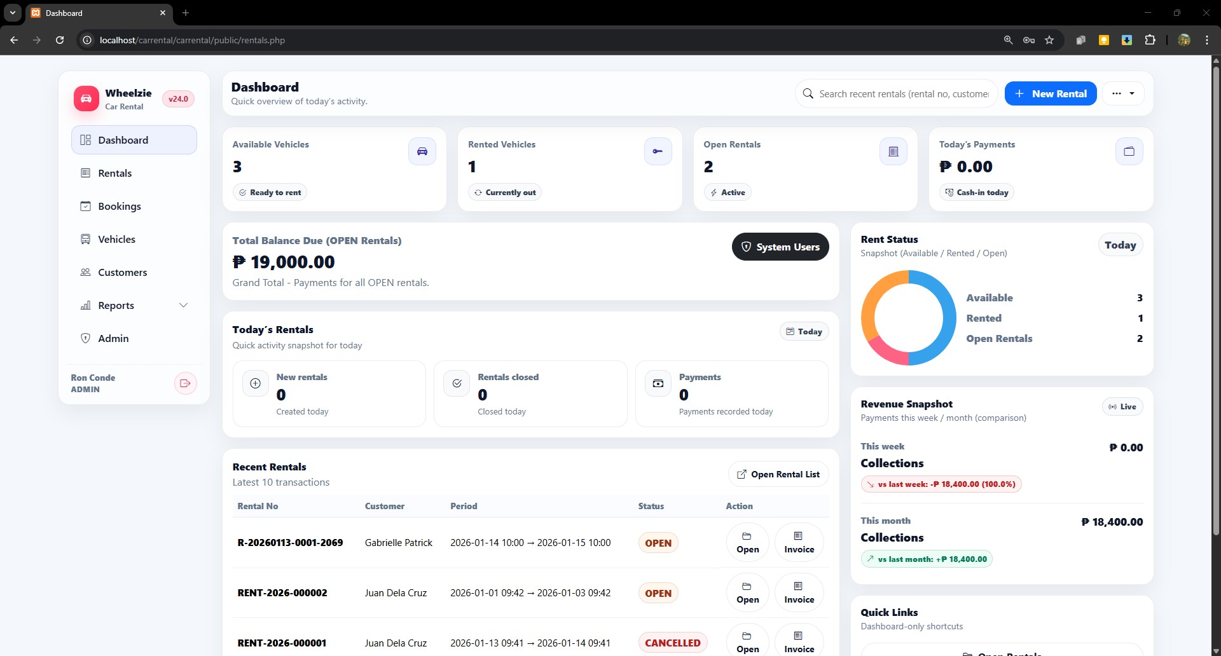
Task: Switch to the Bookings section
Action: point(120,206)
